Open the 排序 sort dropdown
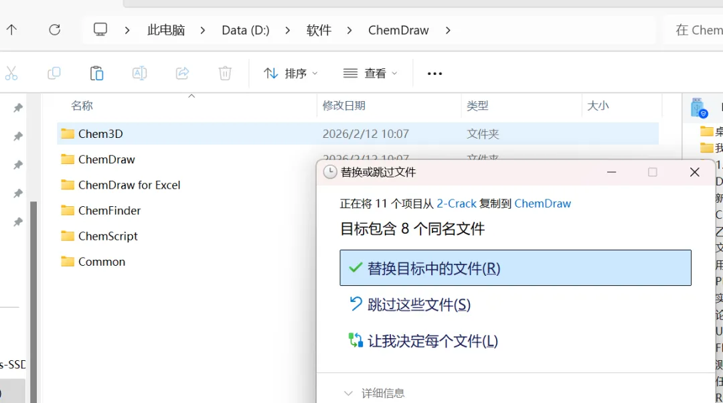Viewport: 723px width, 403px height. [x=291, y=74]
